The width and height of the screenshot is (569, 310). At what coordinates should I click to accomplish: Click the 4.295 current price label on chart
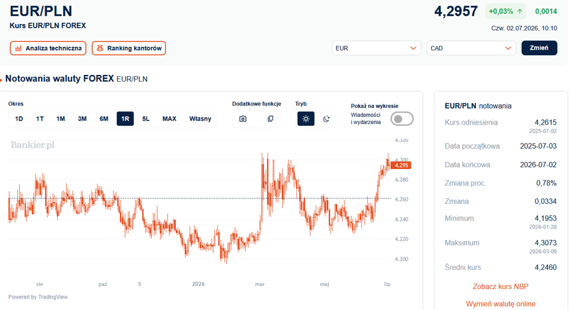[401, 165]
